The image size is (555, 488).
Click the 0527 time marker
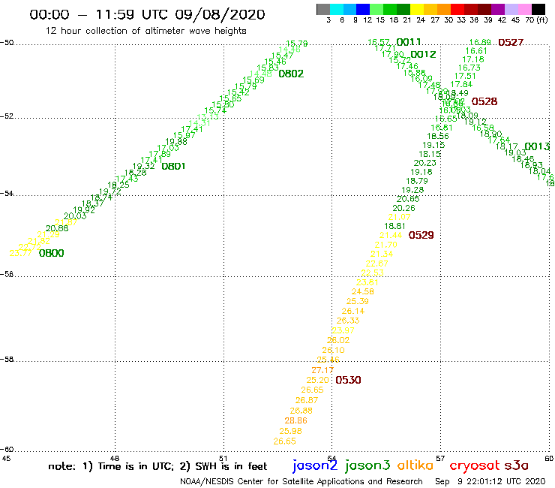click(x=511, y=43)
